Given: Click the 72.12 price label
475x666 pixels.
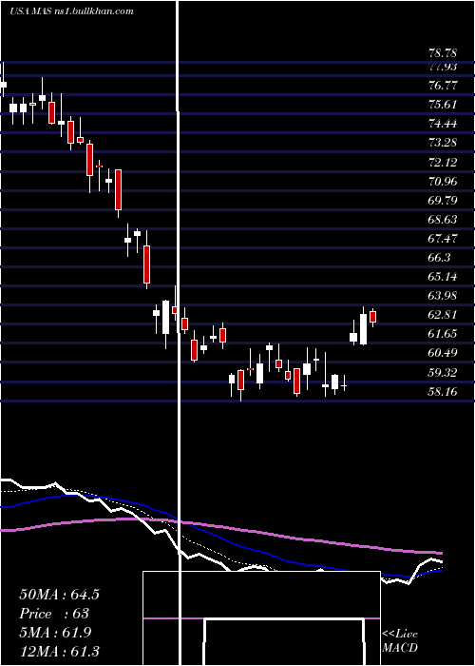Looking at the screenshot, I should pos(443,163).
